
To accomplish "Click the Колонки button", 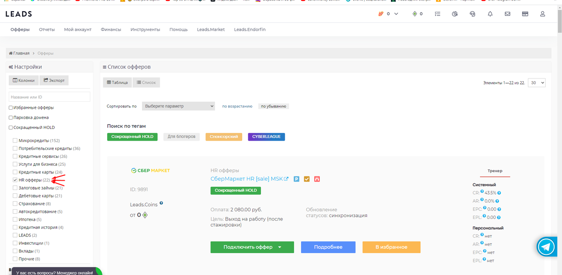I will (24, 80).
